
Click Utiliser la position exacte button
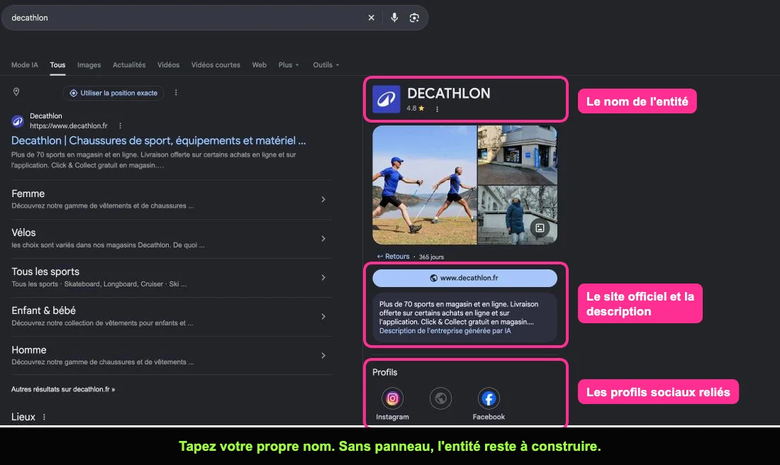[113, 93]
